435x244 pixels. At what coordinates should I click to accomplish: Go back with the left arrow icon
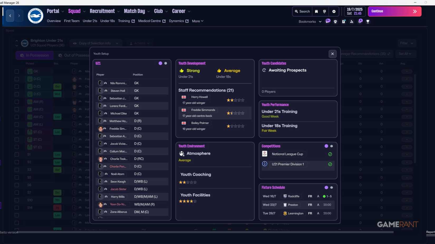[10, 16]
